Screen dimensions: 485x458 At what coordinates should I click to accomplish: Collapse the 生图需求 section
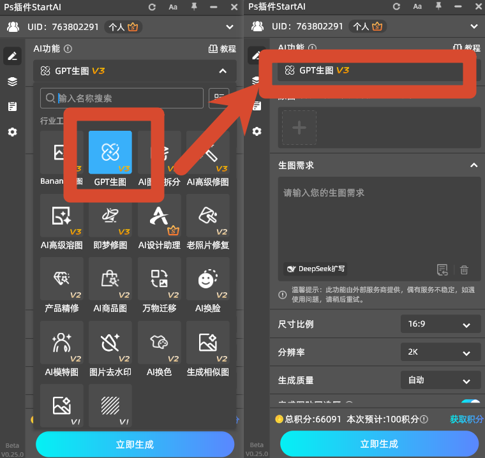point(474,165)
